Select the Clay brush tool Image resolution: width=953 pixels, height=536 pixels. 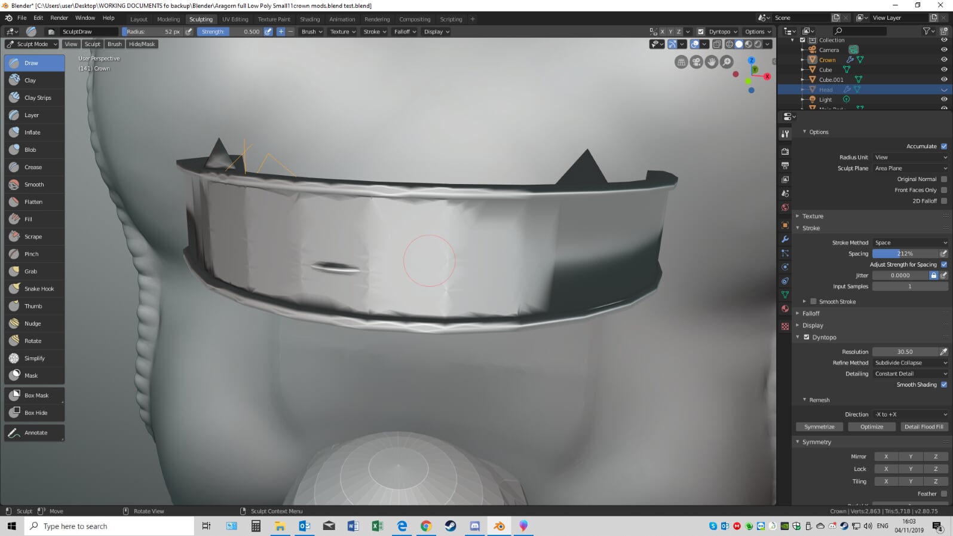(35, 80)
